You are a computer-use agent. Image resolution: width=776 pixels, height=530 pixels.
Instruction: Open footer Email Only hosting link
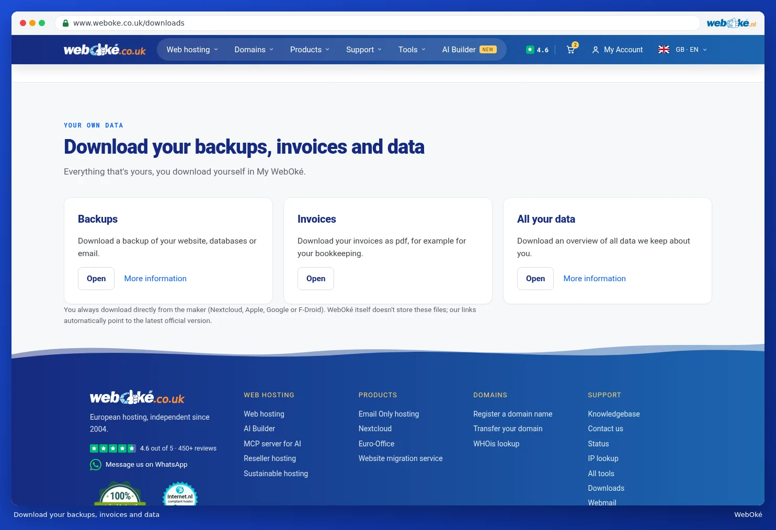point(389,414)
